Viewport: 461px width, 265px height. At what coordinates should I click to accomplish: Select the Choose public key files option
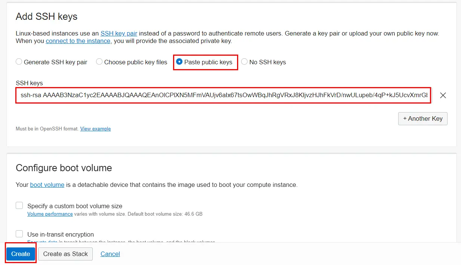pos(99,62)
